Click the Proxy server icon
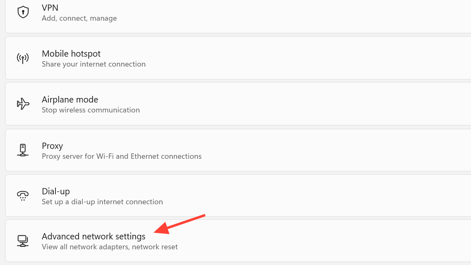Image resolution: width=471 pixels, height=265 pixels. (x=23, y=150)
